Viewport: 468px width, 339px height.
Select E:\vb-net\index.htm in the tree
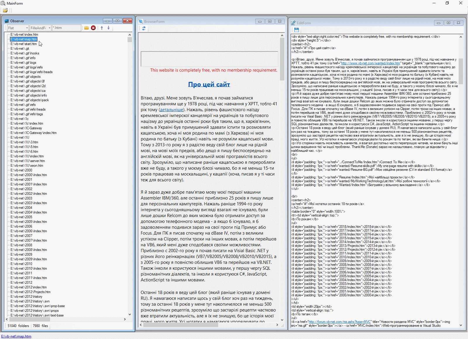pyautogui.click(x=24, y=35)
